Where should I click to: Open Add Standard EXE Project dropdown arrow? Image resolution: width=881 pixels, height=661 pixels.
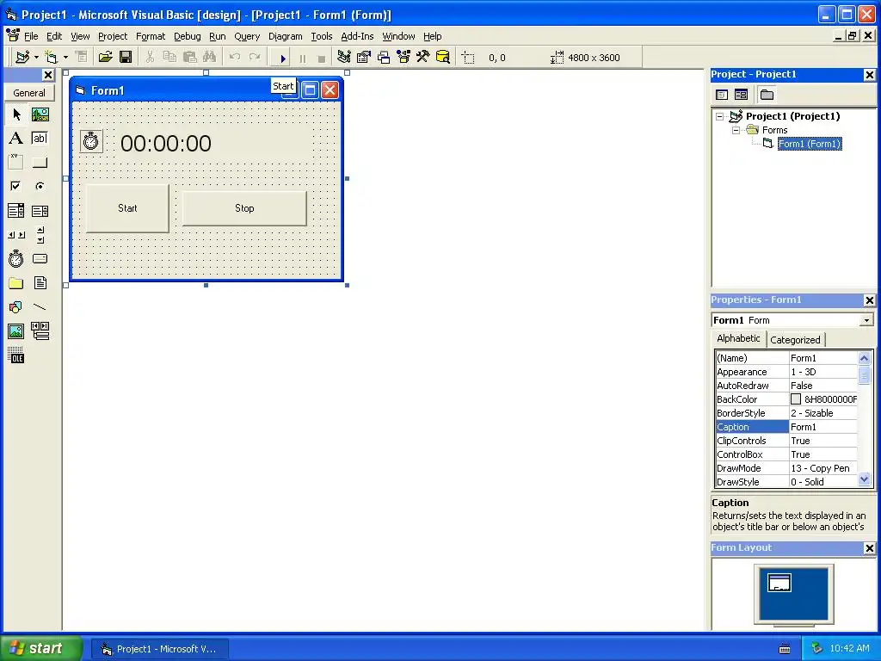[36, 58]
